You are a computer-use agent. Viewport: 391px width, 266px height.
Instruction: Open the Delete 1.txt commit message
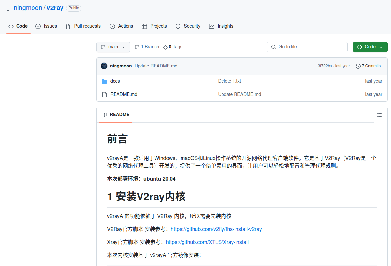[230, 81]
